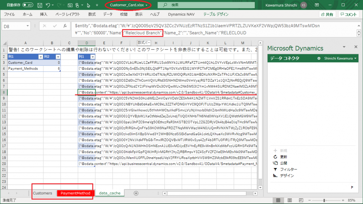This screenshot has height=204, width=363.
Task: Open the テーブル デザイン tab
Action: coord(216,14)
